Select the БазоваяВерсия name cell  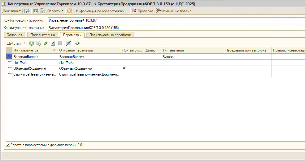point(35,56)
